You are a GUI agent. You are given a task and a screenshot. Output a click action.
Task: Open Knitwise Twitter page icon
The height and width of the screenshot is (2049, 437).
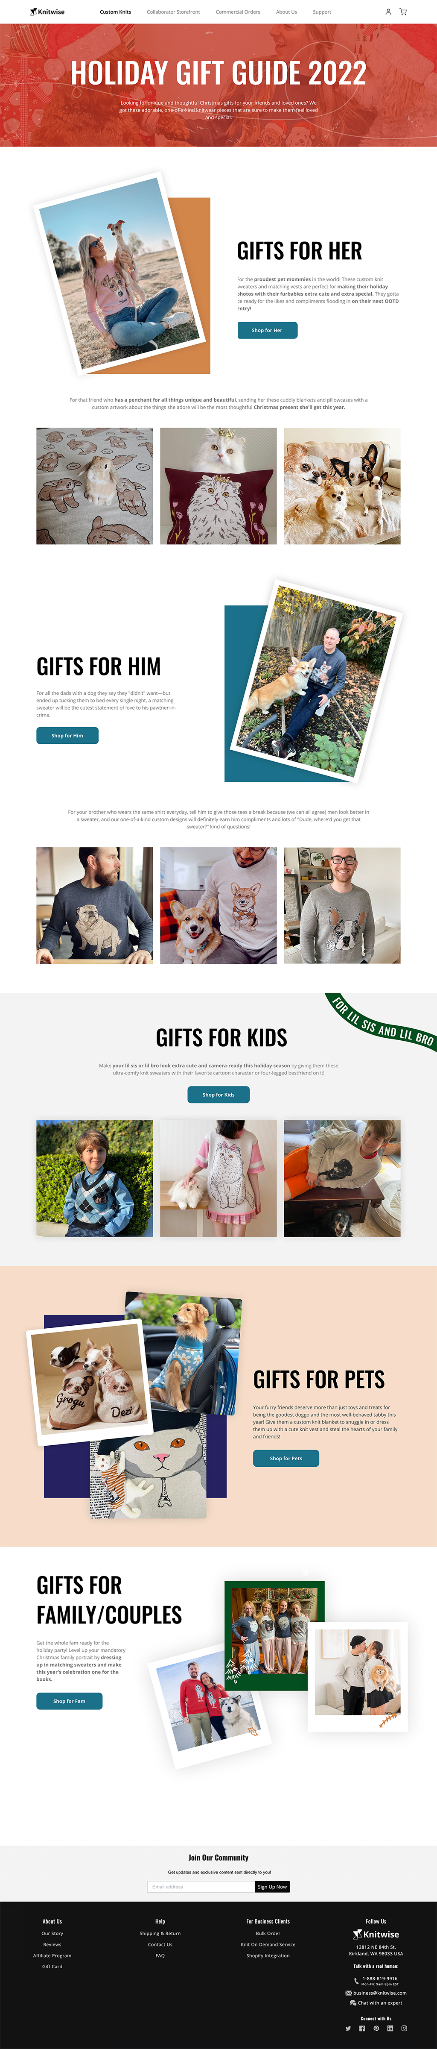[x=348, y=2028]
